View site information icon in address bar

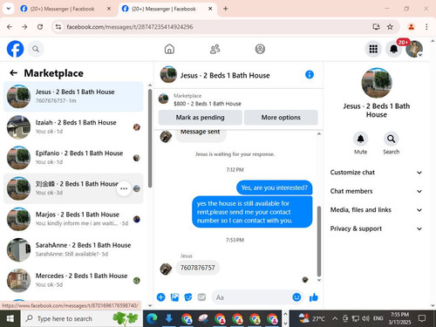(58, 27)
